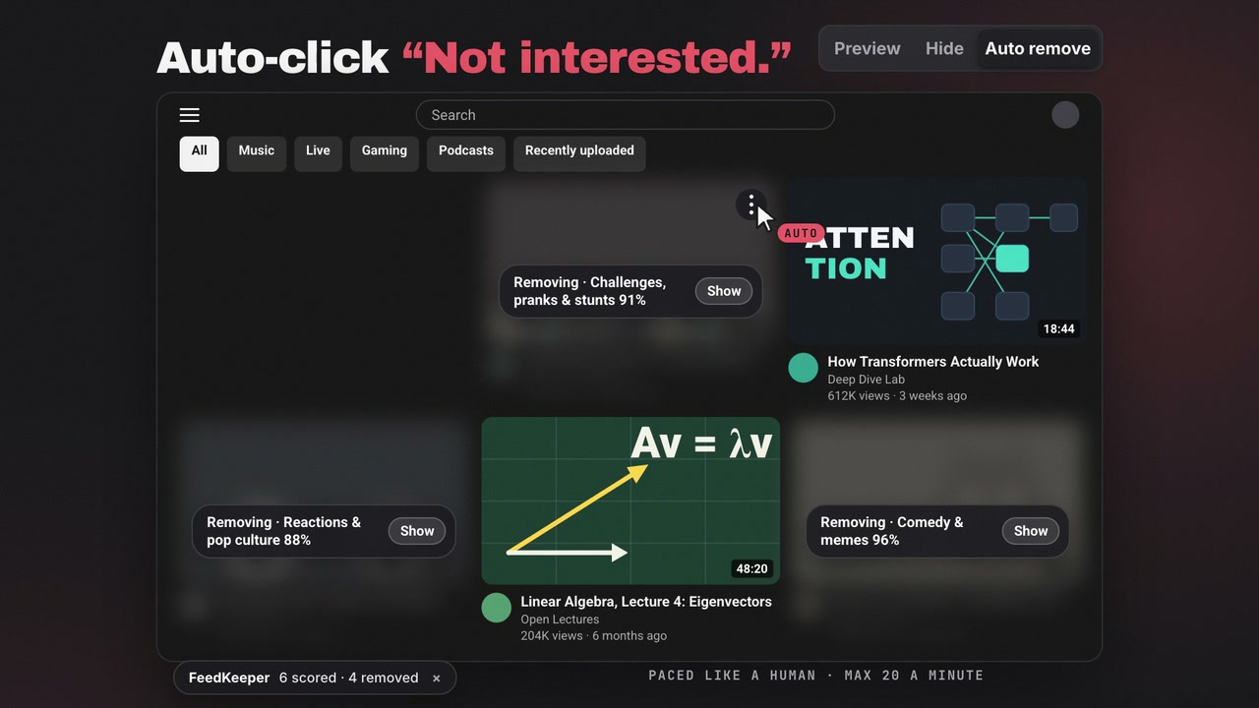Show the hidden Challenges, pranks & stunts video

coord(724,291)
